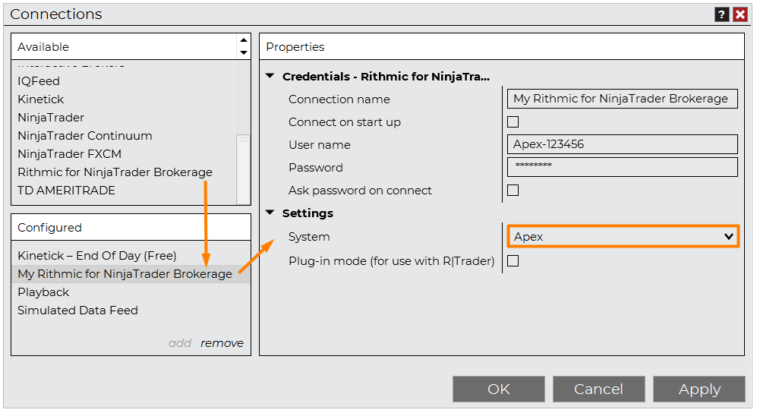Enable Plug-in mode for R|Trader checkbox

click(x=513, y=261)
